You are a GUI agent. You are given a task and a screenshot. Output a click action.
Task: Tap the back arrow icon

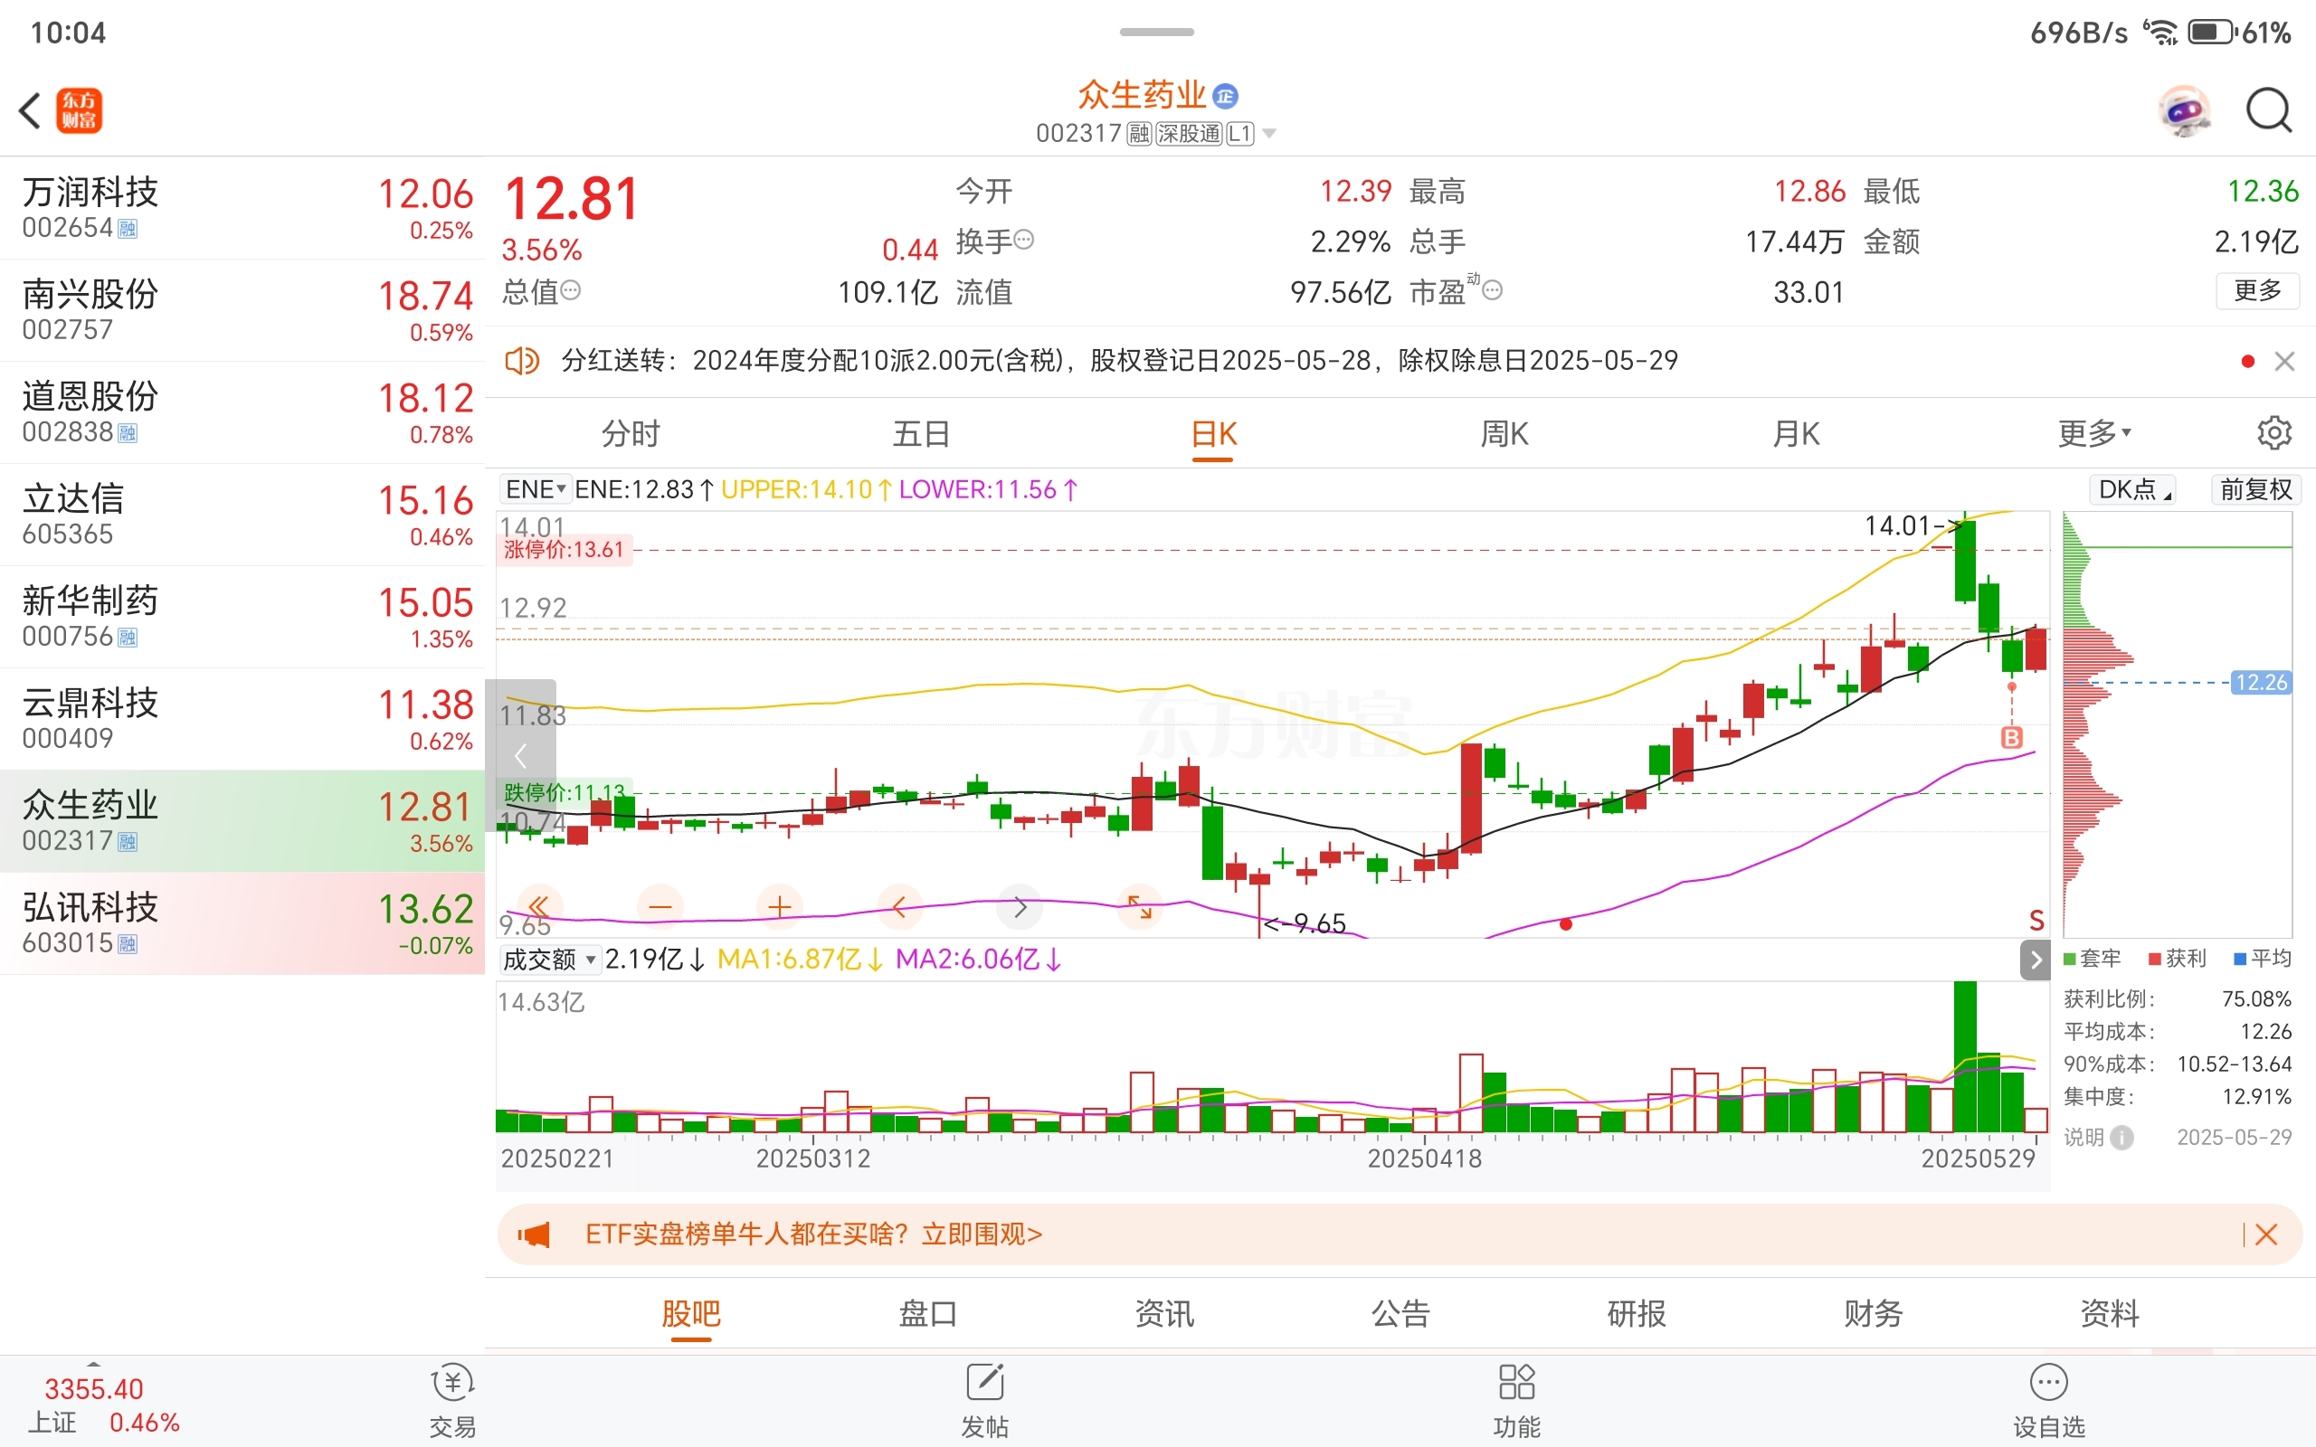coord(30,110)
